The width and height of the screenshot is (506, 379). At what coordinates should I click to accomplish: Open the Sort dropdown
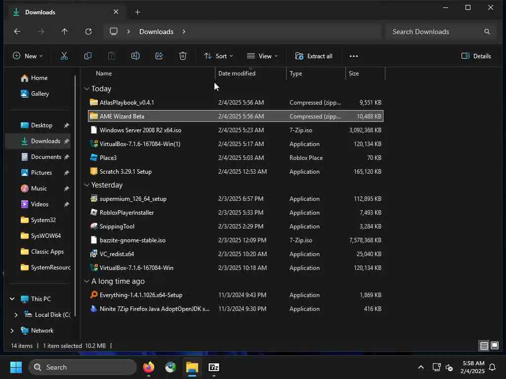click(218, 56)
